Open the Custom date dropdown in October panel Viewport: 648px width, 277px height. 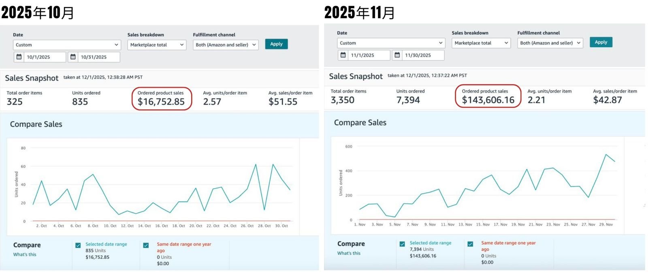pos(67,45)
